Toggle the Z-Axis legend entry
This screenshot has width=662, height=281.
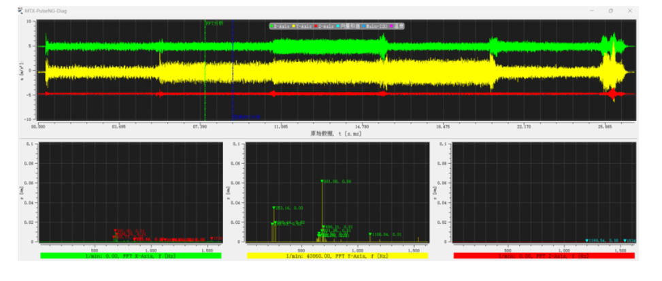point(325,26)
